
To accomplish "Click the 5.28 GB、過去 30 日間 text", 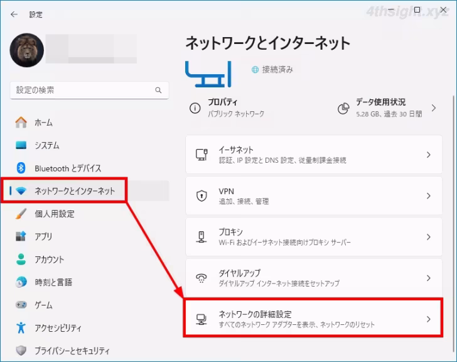I will tap(389, 114).
